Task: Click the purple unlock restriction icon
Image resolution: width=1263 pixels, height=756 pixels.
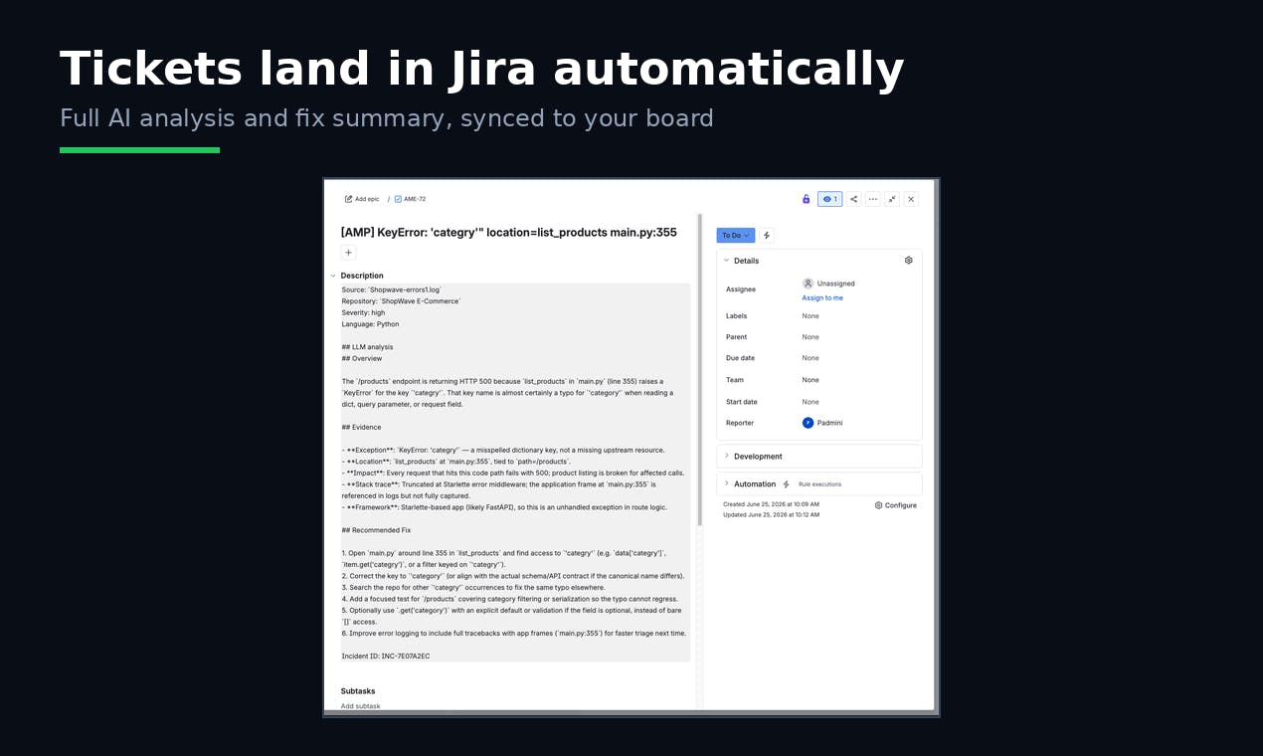Action: pyautogui.click(x=806, y=199)
